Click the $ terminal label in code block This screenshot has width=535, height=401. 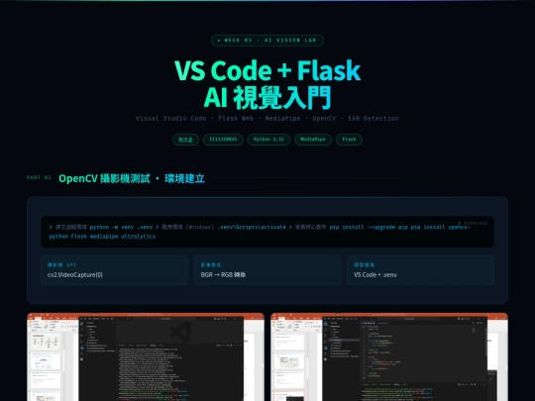pos(473,223)
